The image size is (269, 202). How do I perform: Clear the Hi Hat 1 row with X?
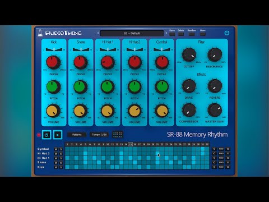click(x=228, y=158)
